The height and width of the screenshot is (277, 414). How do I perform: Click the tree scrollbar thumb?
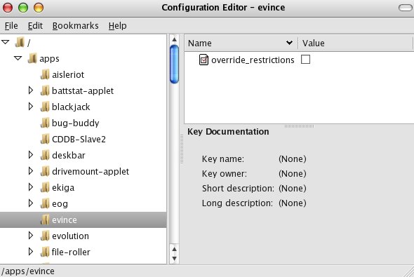174,64
